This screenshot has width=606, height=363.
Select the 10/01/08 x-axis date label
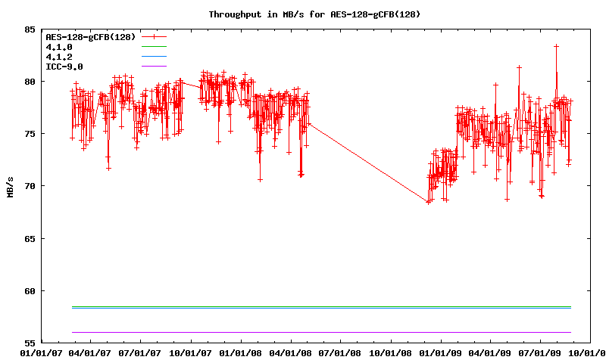(391, 352)
